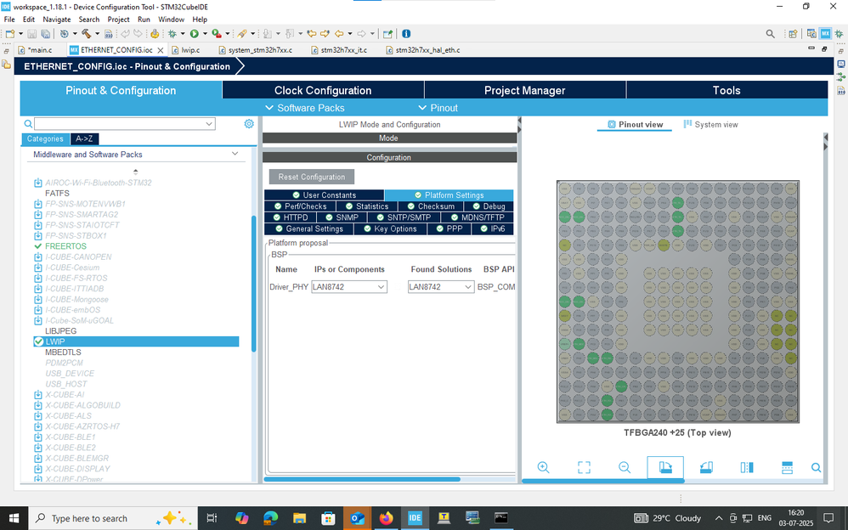The height and width of the screenshot is (530, 848).
Task: Rotate the chip clockwise
Action: tap(665, 467)
